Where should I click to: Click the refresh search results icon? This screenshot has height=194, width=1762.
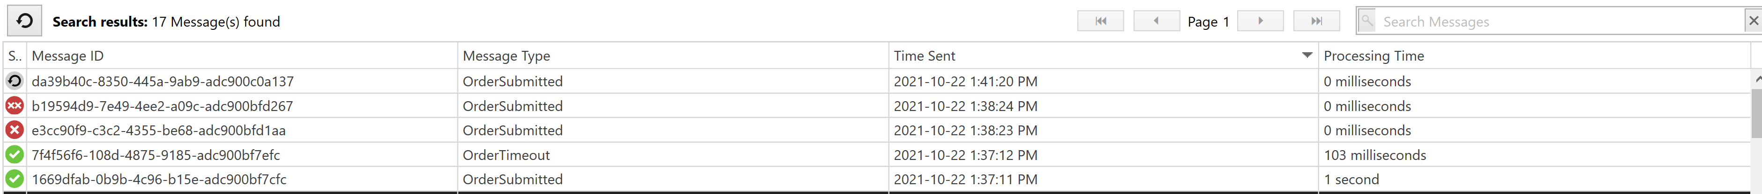[x=24, y=21]
